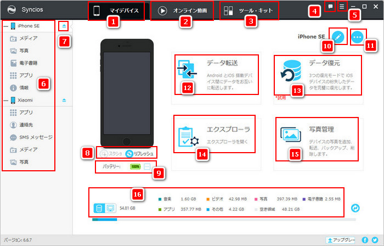Take a screenshot with スクショ button
384x246 pixels.
[111, 154]
